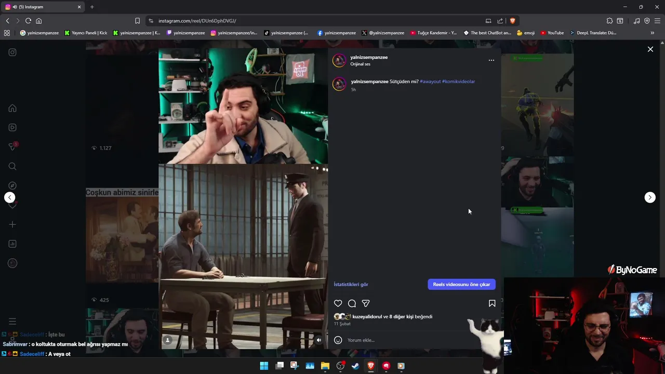Open the 'emoji' bookmark
Image resolution: width=665 pixels, height=374 pixels.
[x=526, y=33]
